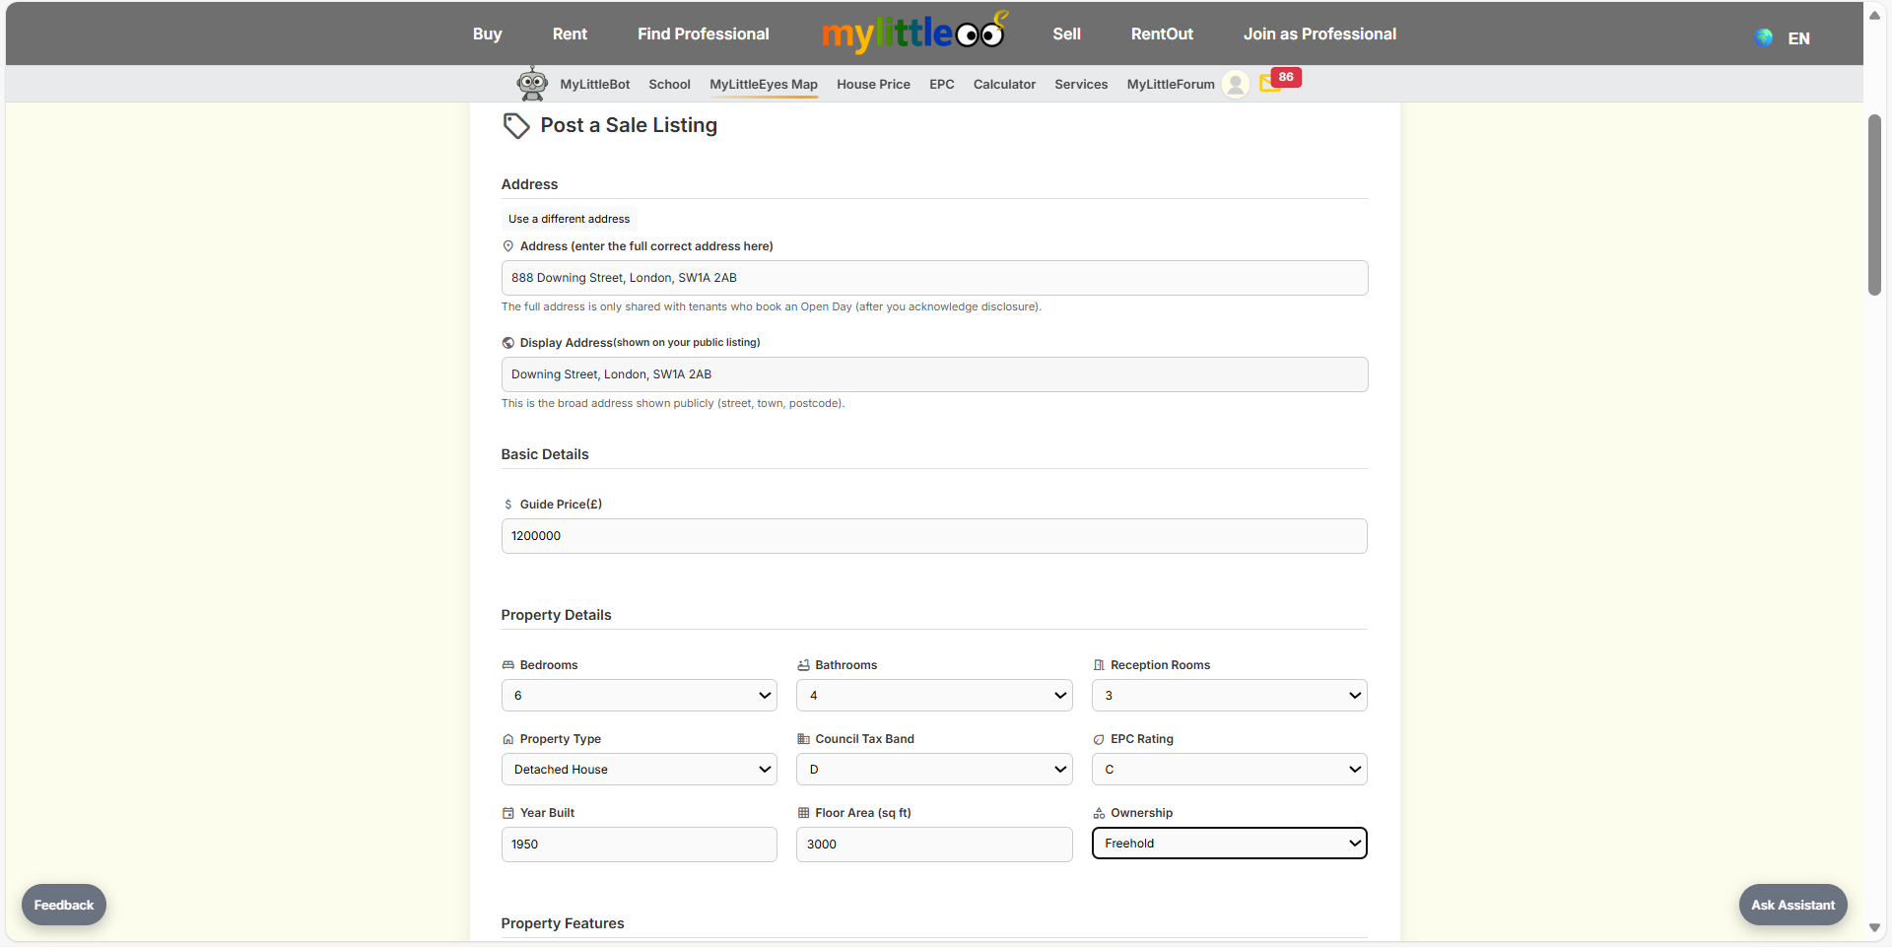Expand the Ownership dropdown showing Freehold
The height and width of the screenshot is (947, 1892).
[1229, 844]
